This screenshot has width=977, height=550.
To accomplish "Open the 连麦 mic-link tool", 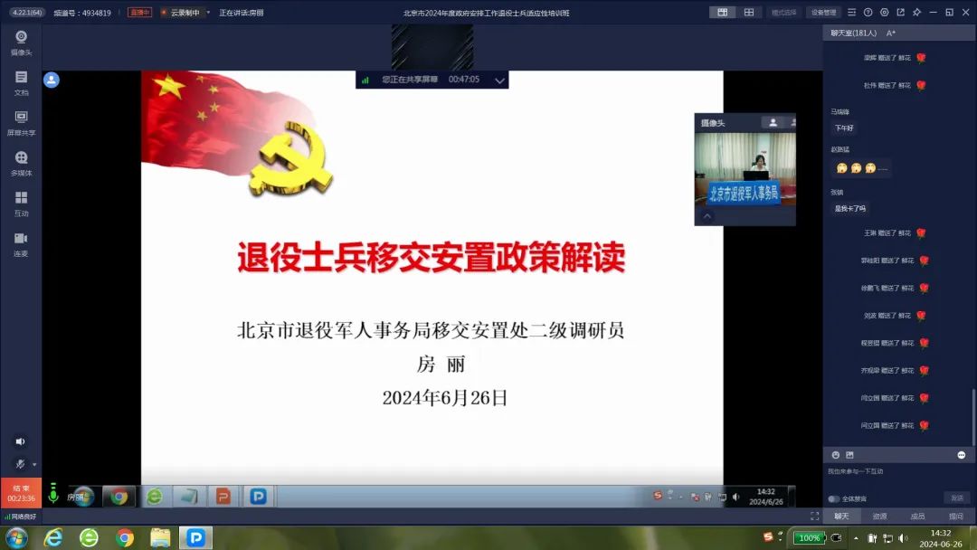I will pyautogui.click(x=21, y=244).
